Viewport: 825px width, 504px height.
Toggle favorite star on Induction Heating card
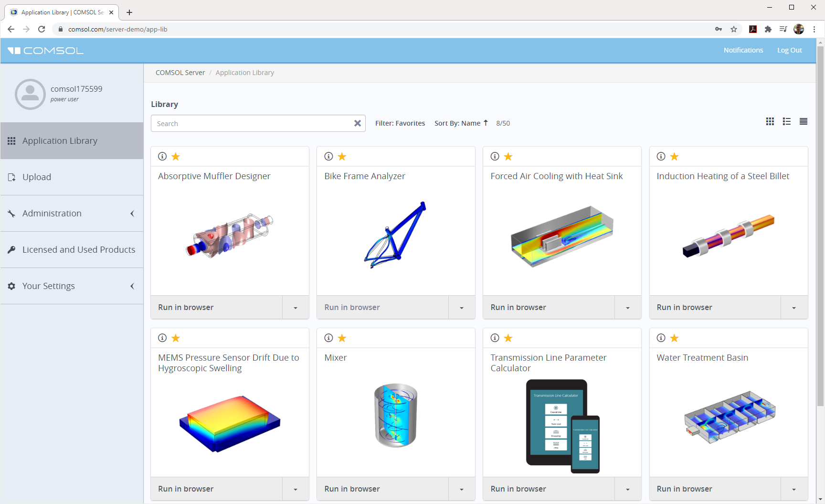click(674, 156)
